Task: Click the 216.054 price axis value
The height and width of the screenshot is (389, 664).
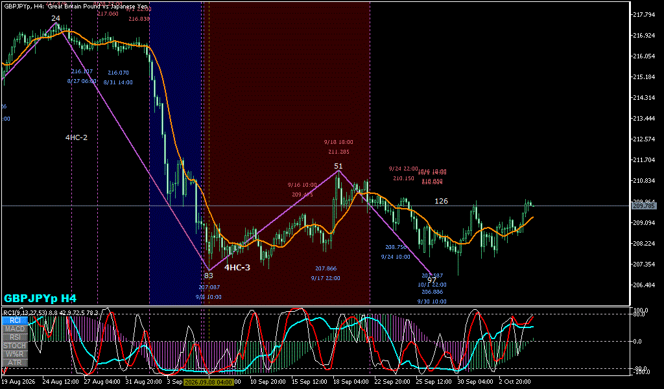Action: point(644,56)
